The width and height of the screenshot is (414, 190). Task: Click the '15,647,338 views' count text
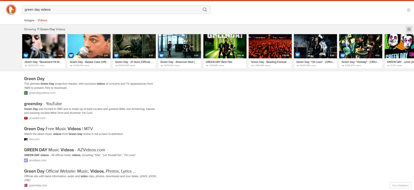click(308, 65)
